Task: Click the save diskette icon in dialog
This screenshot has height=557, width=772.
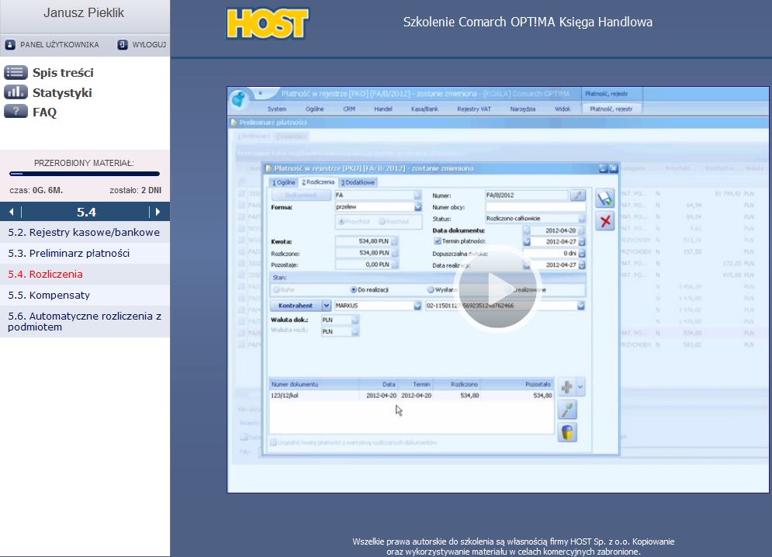Action: tap(605, 199)
